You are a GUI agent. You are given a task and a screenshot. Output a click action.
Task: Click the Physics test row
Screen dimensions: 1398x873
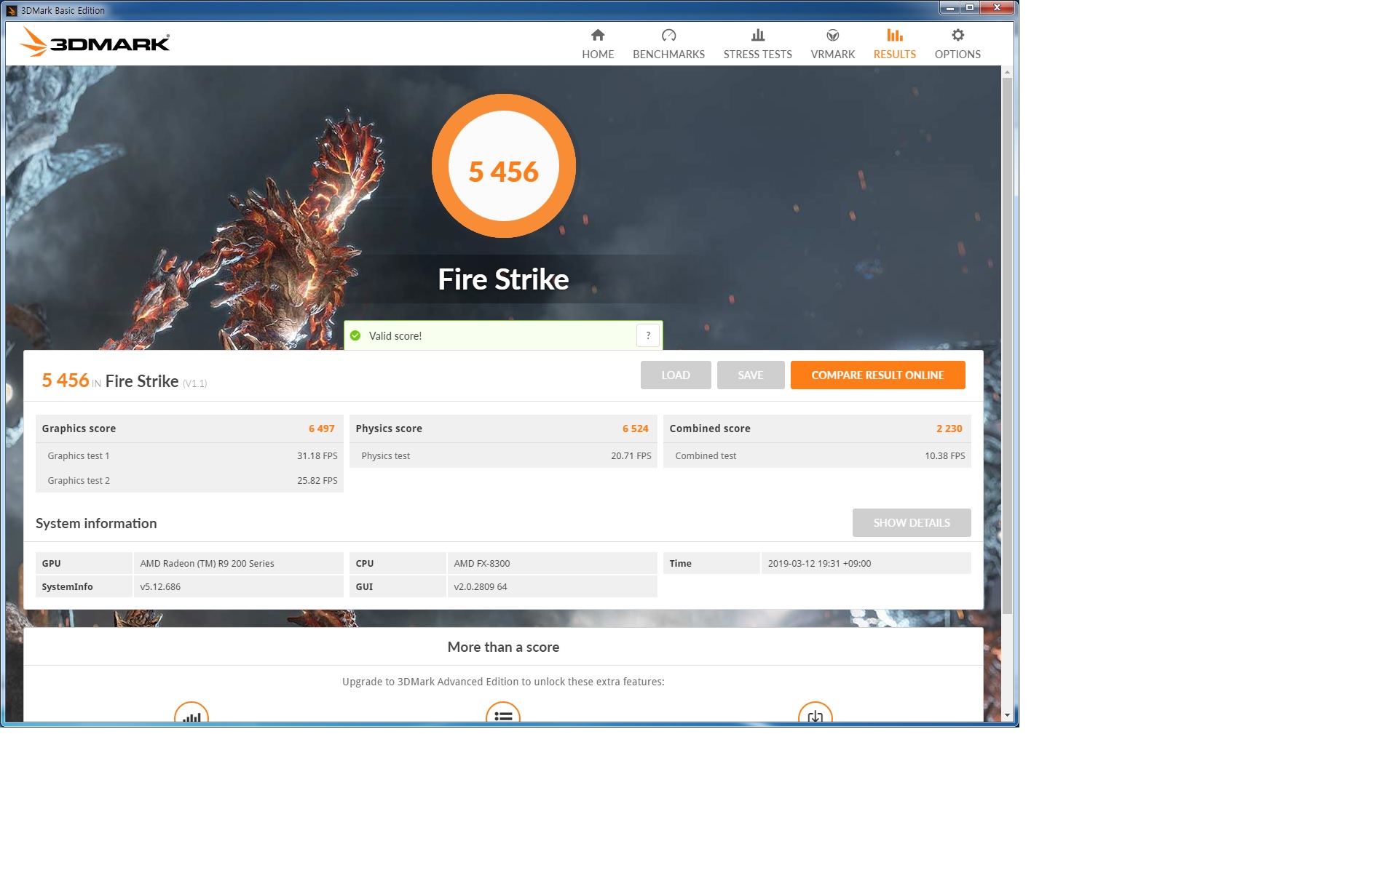pyautogui.click(x=503, y=455)
